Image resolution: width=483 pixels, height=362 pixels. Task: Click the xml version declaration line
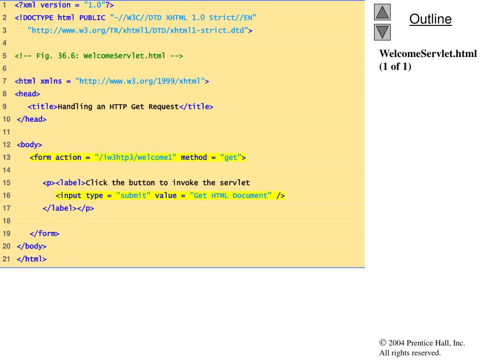(64, 5)
